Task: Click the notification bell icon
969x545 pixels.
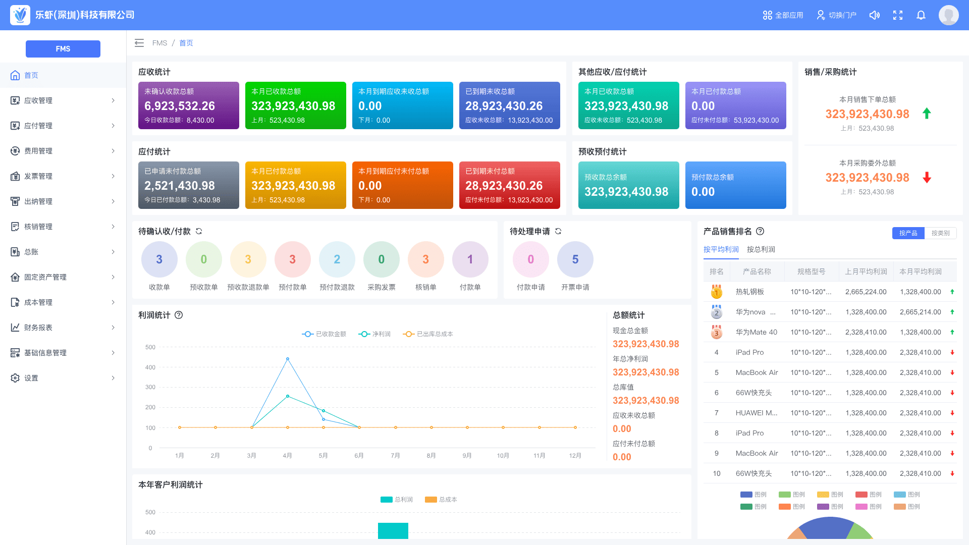Action: [x=921, y=15]
